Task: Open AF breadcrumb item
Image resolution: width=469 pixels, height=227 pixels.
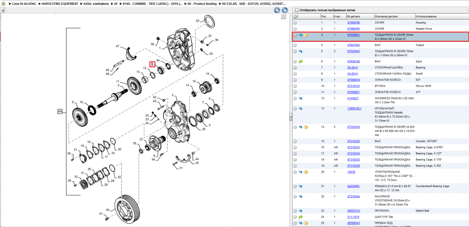Action: (116, 4)
